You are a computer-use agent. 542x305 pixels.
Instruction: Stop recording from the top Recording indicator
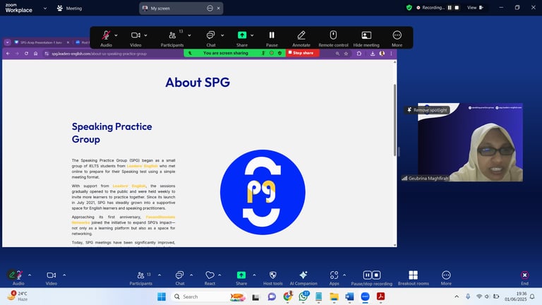point(457,8)
